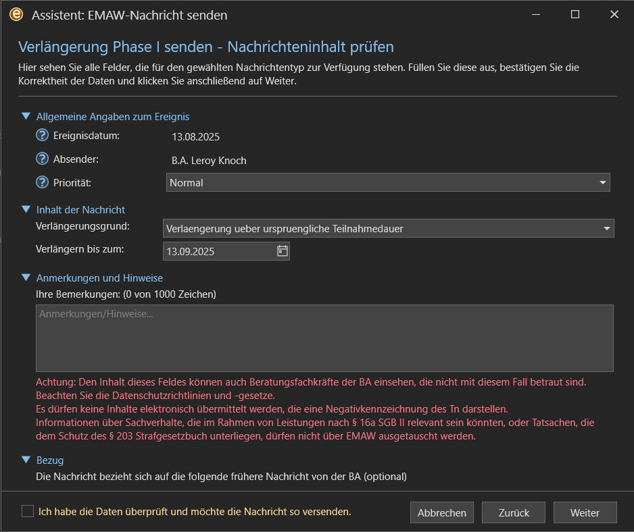634x532 pixels.
Task: Click the EMAW app icon in title bar
Action: (x=16, y=14)
